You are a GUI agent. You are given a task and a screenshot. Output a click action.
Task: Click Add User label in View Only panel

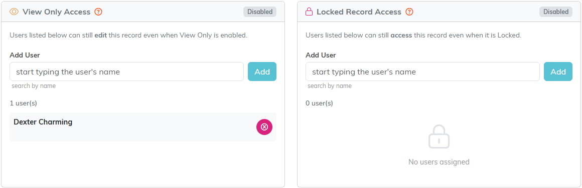point(25,55)
